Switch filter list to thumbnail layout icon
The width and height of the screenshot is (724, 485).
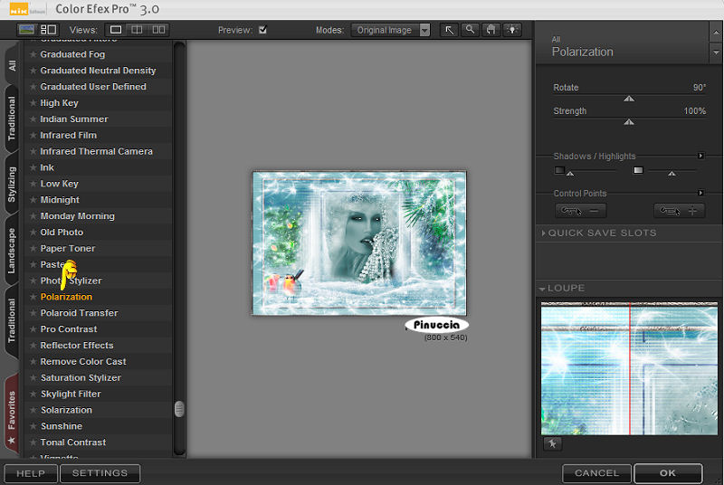[49, 30]
